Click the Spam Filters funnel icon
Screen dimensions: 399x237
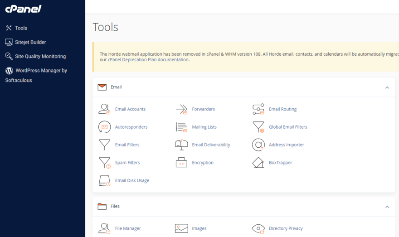(104, 163)
